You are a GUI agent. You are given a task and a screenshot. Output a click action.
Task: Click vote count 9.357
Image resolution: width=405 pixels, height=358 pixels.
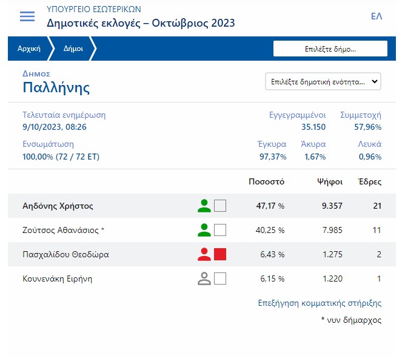click(x=332, y=206)
